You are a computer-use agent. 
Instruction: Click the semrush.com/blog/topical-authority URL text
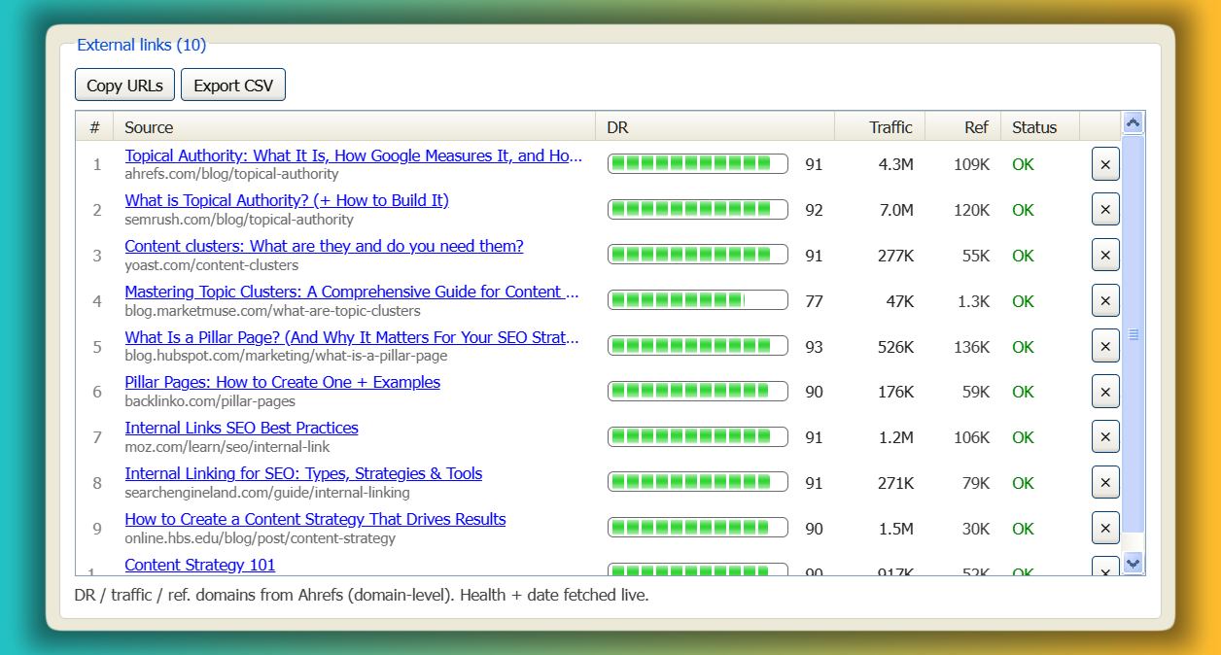(x=239, y=220)
